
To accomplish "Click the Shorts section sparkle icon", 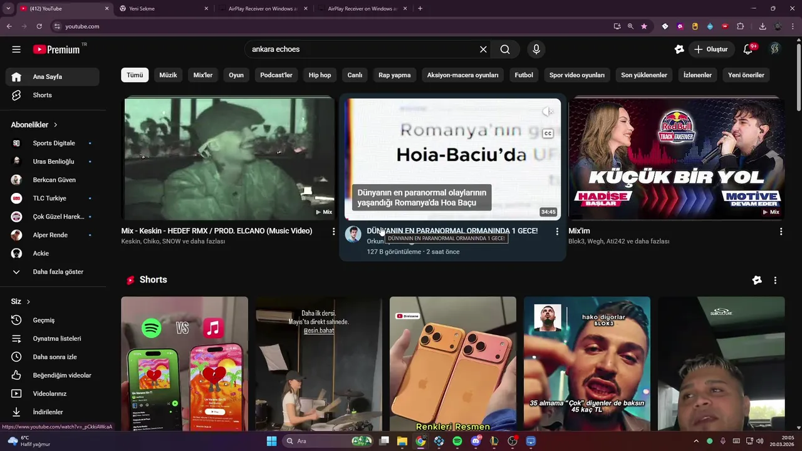I will 757,280.
